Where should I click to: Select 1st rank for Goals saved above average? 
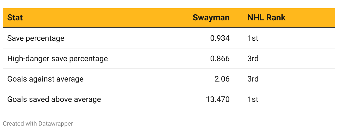[253, 99]
